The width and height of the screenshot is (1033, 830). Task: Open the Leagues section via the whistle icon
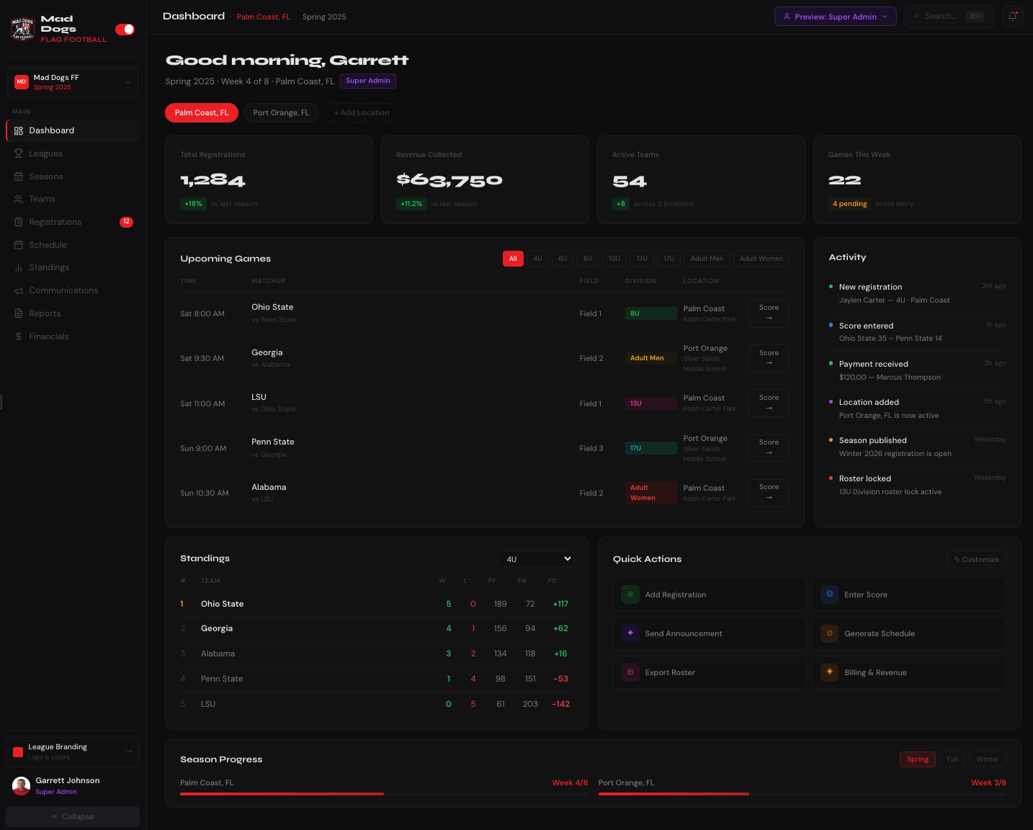19,153
